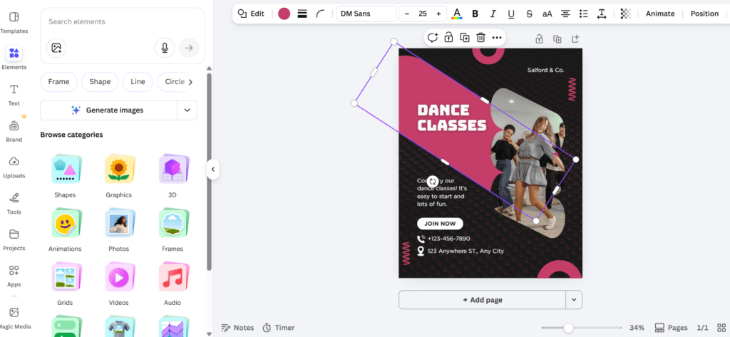Open the Add page options chevron
The width and height of the screenshot is (730, 337).
pos(574,300)
